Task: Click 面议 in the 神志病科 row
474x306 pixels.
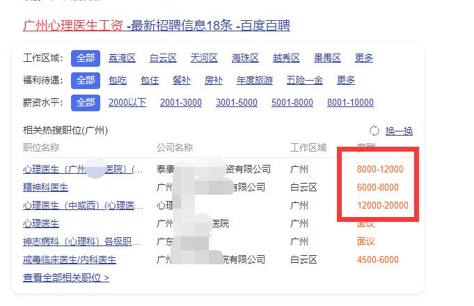Action: [x=366, y=241]
